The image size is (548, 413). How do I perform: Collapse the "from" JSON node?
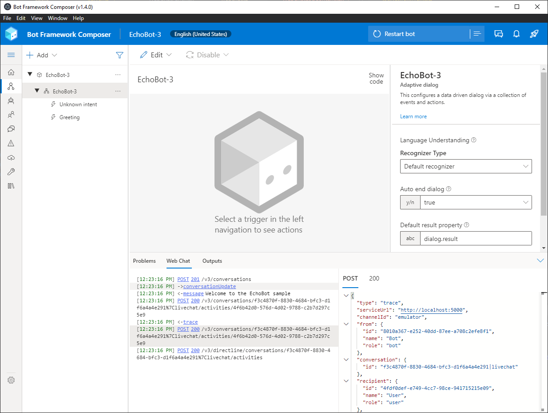[x=346, y=324]
